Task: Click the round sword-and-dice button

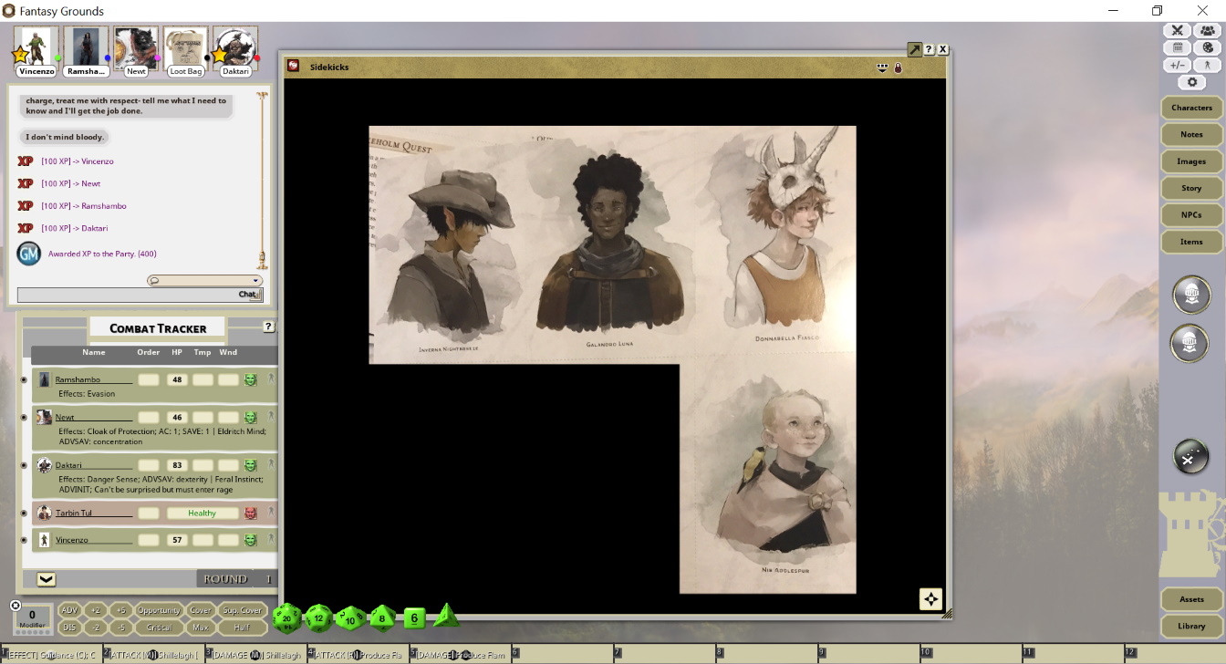Action: pos(1191,458)
